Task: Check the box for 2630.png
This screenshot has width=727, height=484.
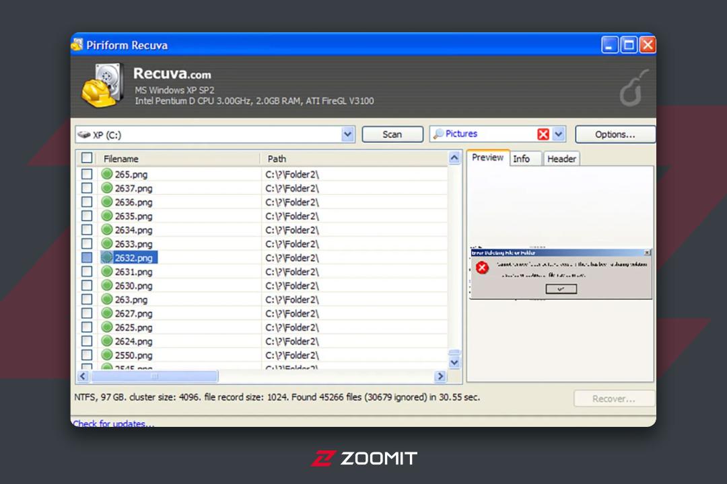Action: point(87,285)
